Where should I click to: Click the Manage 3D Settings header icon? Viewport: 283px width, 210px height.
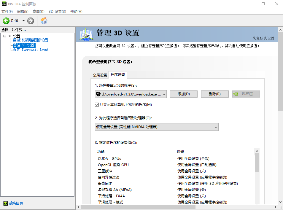(x=86, y=34)
